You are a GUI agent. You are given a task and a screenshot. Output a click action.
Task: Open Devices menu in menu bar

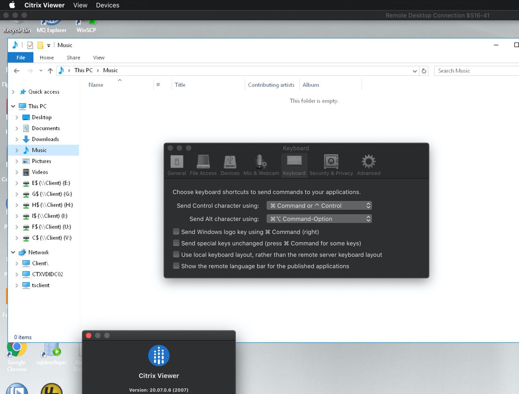click(107, 5)
